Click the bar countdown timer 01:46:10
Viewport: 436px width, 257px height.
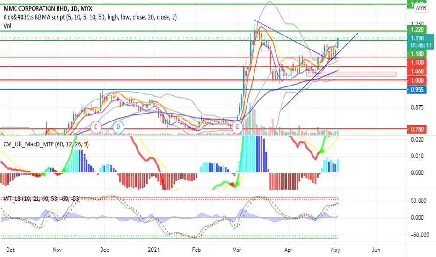[421, 45]
